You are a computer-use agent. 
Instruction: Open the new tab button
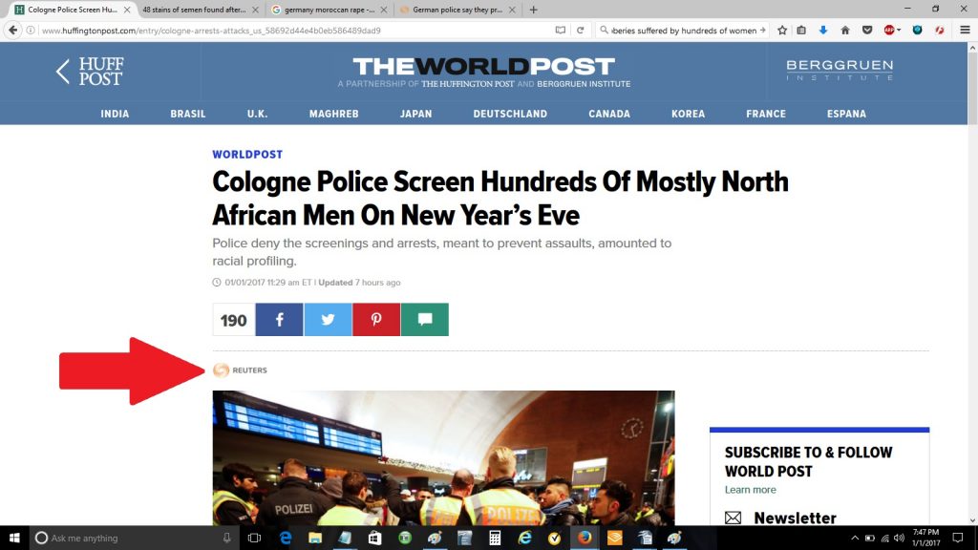[533, 10]
